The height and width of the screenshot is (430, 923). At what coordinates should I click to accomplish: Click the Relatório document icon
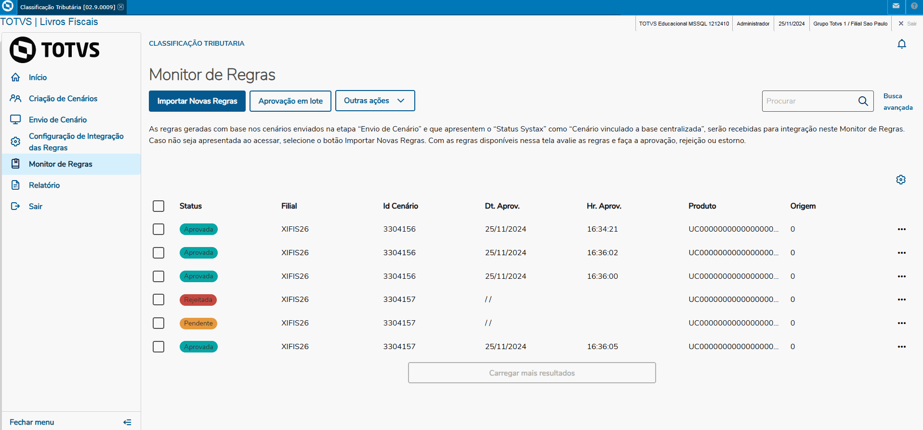(x=15, y=185)
